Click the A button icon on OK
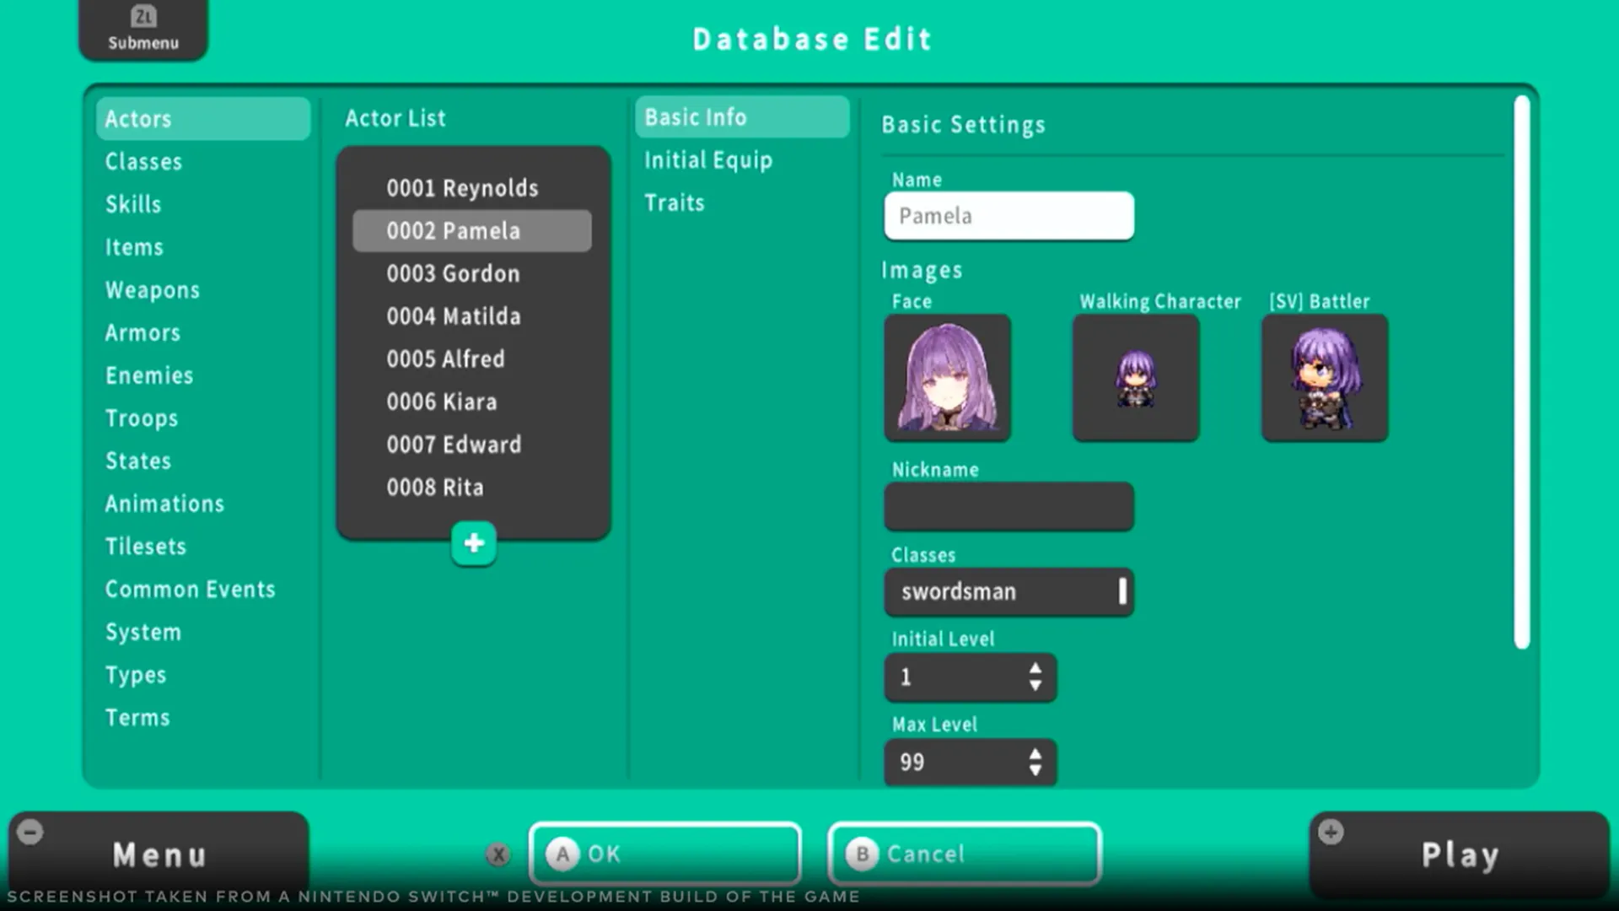This screenshot has width=1619, height=911. [x=562, y=854]
